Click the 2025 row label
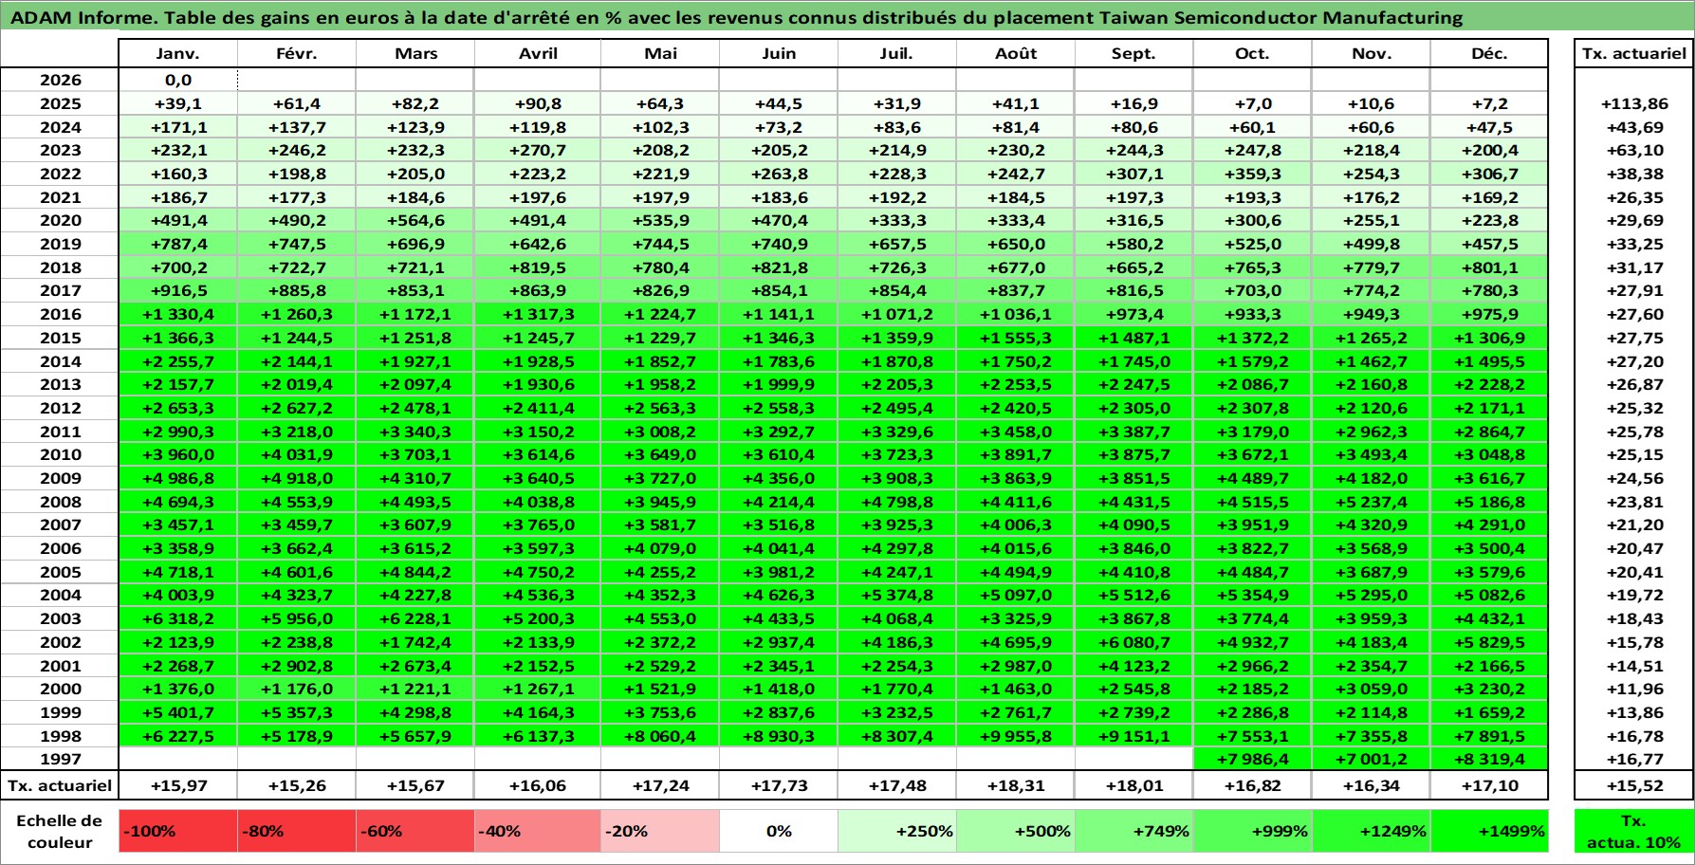The image size is (1695, 865). [60, 103]
